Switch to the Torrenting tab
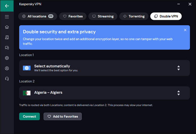Screen dimensions: 196x134 134,16
